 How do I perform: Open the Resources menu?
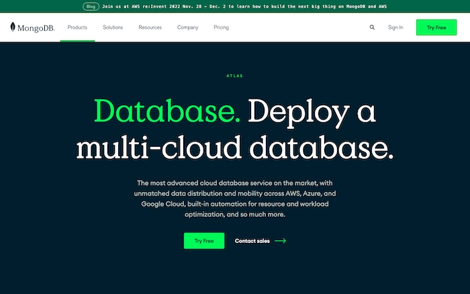tap(150, 28)
